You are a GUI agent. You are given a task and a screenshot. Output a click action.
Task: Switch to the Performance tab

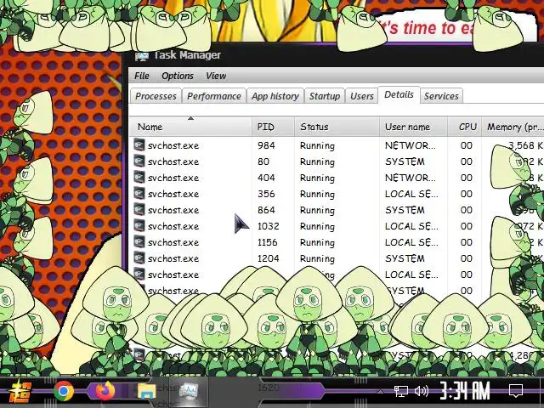pyautogui.click(x=214, y=96)
